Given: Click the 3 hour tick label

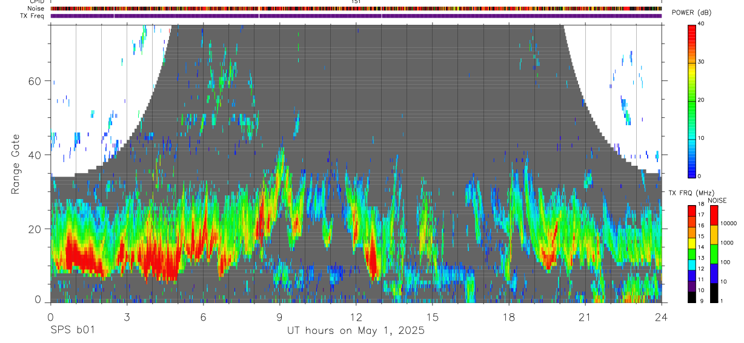Looking at the screenshot, I should point(127,316).
